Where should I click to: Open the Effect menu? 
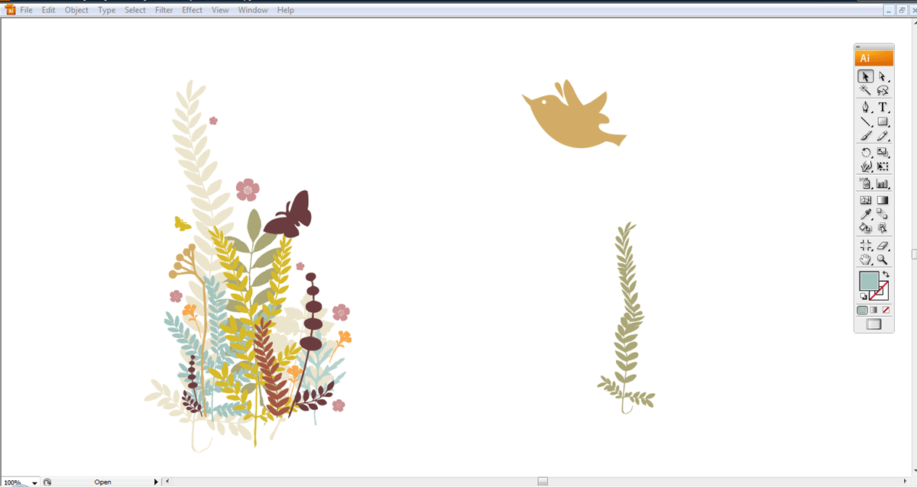tap(192, 10)
